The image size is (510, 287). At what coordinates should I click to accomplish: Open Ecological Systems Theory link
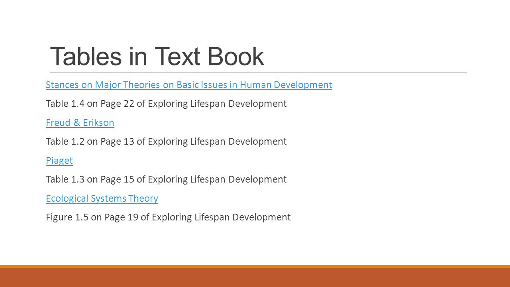[102, 199]
